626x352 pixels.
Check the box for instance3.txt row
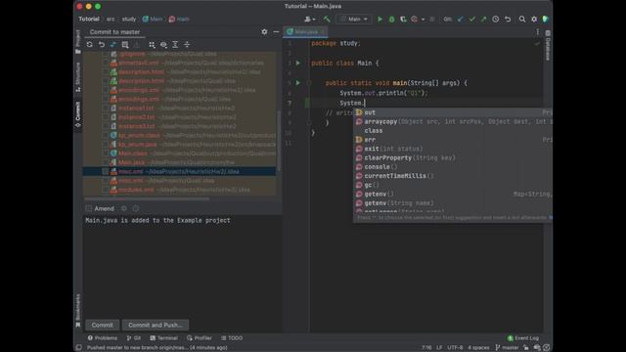tap(105, 126)
